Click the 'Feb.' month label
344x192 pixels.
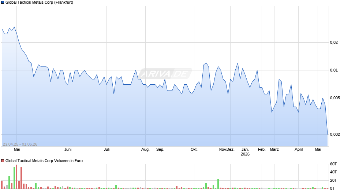pos(262,150)
